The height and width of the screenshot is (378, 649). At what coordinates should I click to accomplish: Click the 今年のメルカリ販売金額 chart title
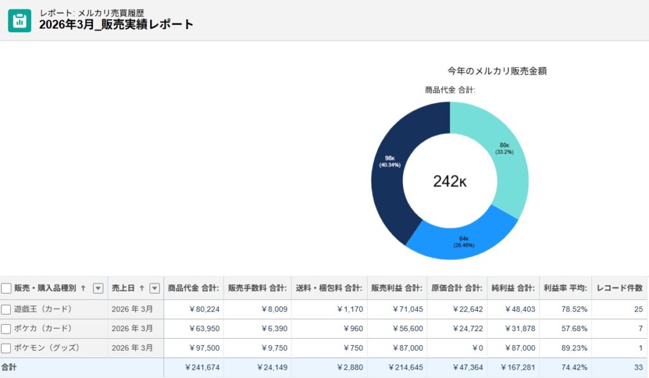pyautogui.click(x=497, y=71)
